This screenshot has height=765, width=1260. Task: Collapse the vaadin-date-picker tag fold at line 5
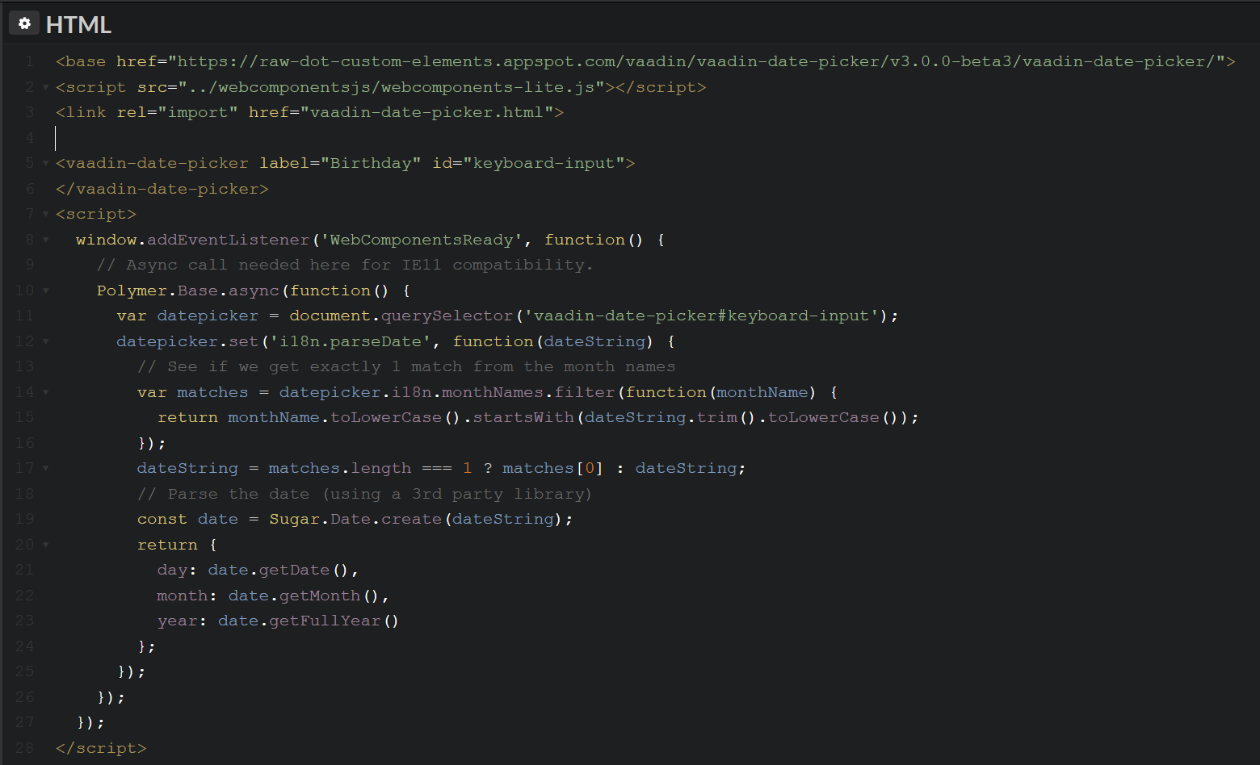[x=45, y=163]
